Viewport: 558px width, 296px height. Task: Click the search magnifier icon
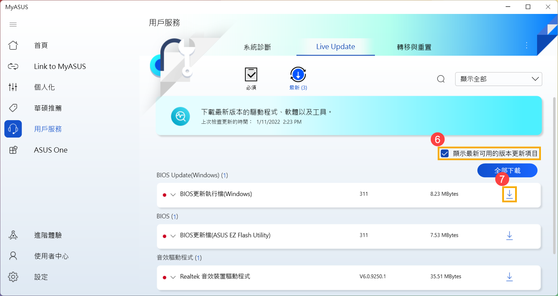pos(441,79)
